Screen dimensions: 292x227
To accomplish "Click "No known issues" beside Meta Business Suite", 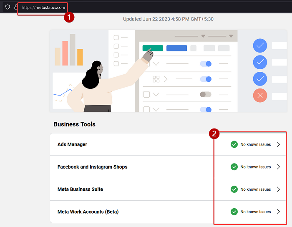I will click(x=255, y=189).
